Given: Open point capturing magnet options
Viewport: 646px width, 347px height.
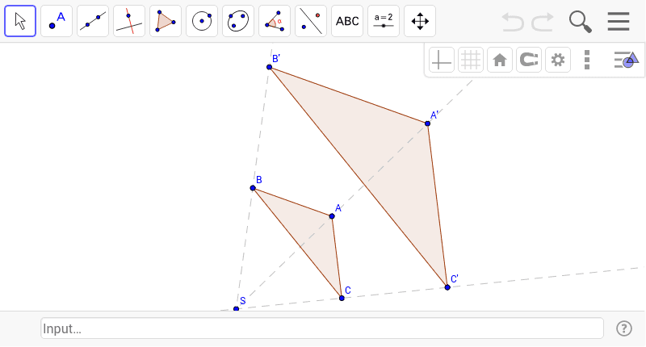Looking at the screenshot, I should point(529,60).
